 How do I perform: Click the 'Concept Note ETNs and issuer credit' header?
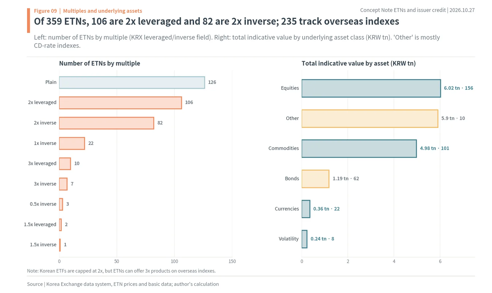(417, 10)
